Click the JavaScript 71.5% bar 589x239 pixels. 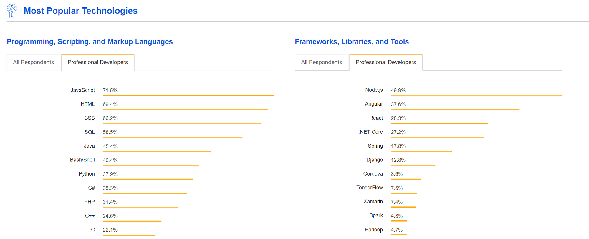point(188,96)
